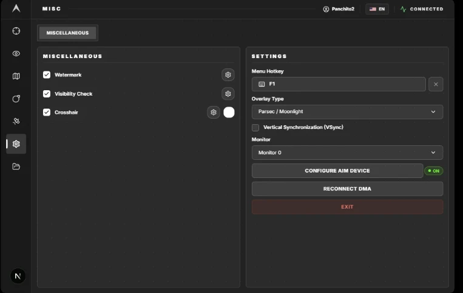Image resolution: width=463 pixels, height=293 pixels.
Task: Select the MISCELLANEOUS tab
Action: click(67, 33)
